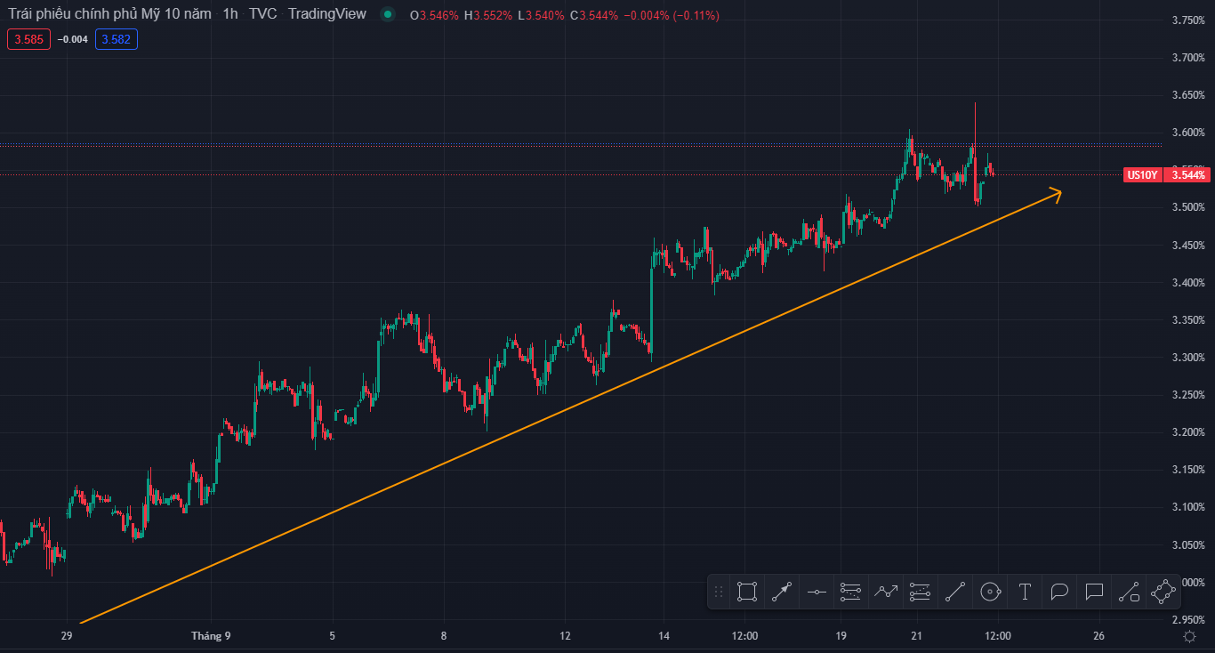Image resolution: width=1215 pixels, height=653 pixels.
Task: Activate the Circle drawing tool
Action: 990,592
